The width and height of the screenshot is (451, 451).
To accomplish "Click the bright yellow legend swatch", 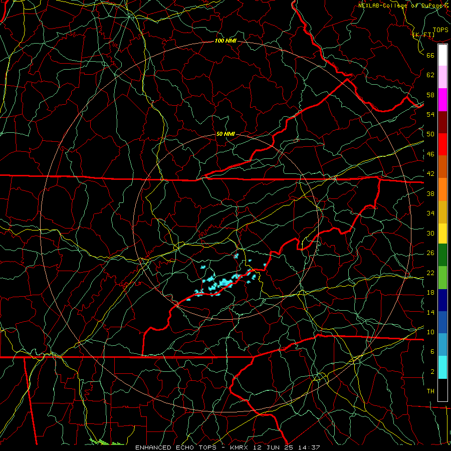I will [x=442, y=234].
